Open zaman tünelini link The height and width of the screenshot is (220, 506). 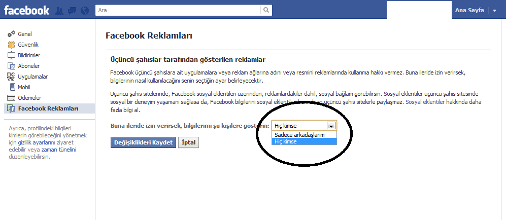[58, 150]
